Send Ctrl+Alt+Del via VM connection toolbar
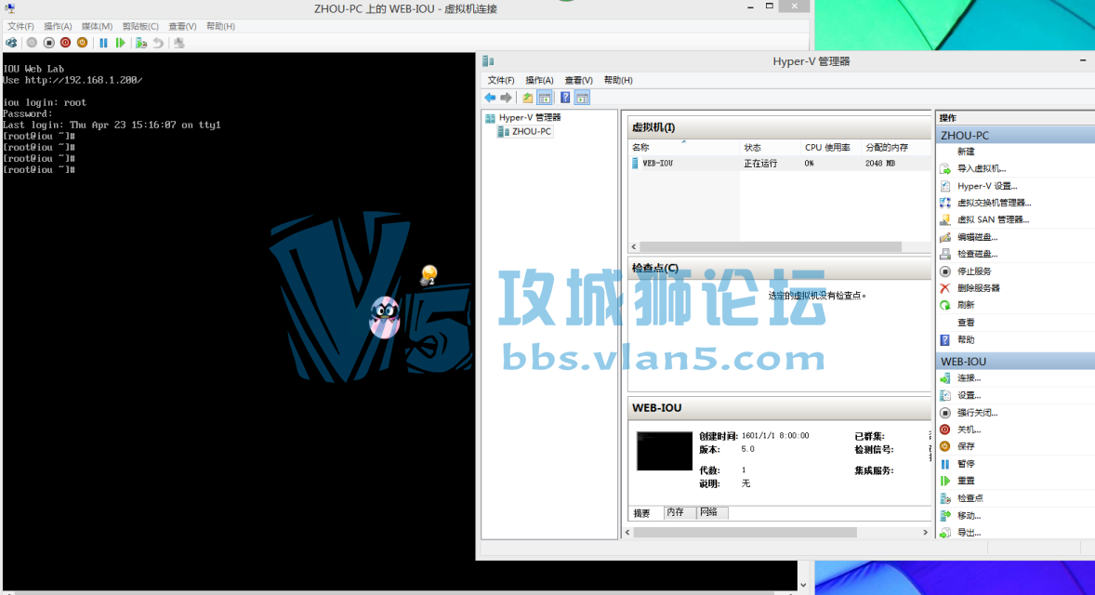This screenshot has width=1095, height=595. coord(11,43)
